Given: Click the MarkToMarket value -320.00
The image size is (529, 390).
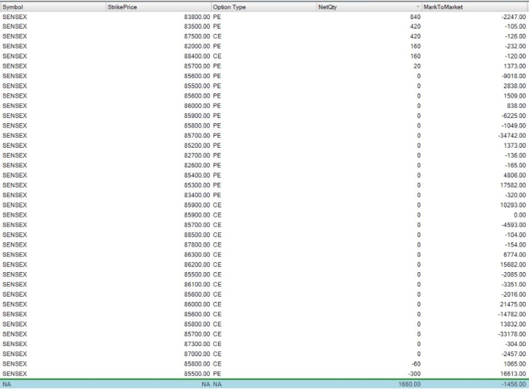Looking at the screenshot, I should [x=515, y=195].
